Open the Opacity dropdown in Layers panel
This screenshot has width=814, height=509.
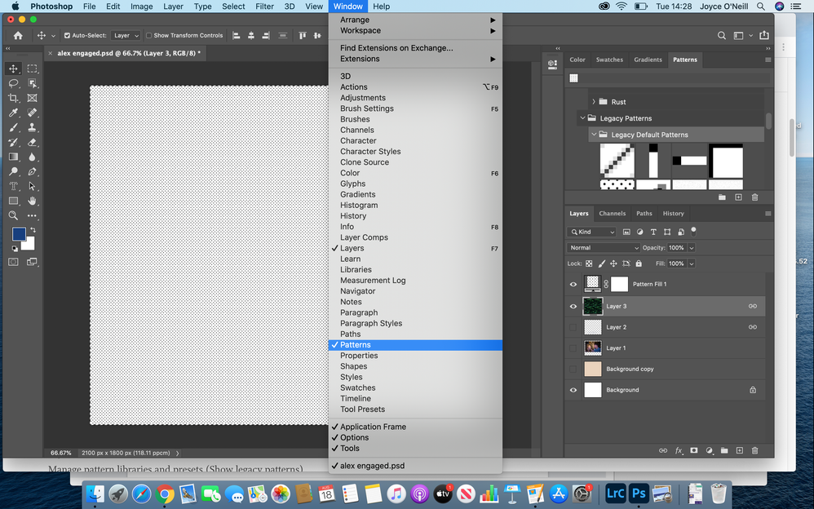(x=693, y=247)
